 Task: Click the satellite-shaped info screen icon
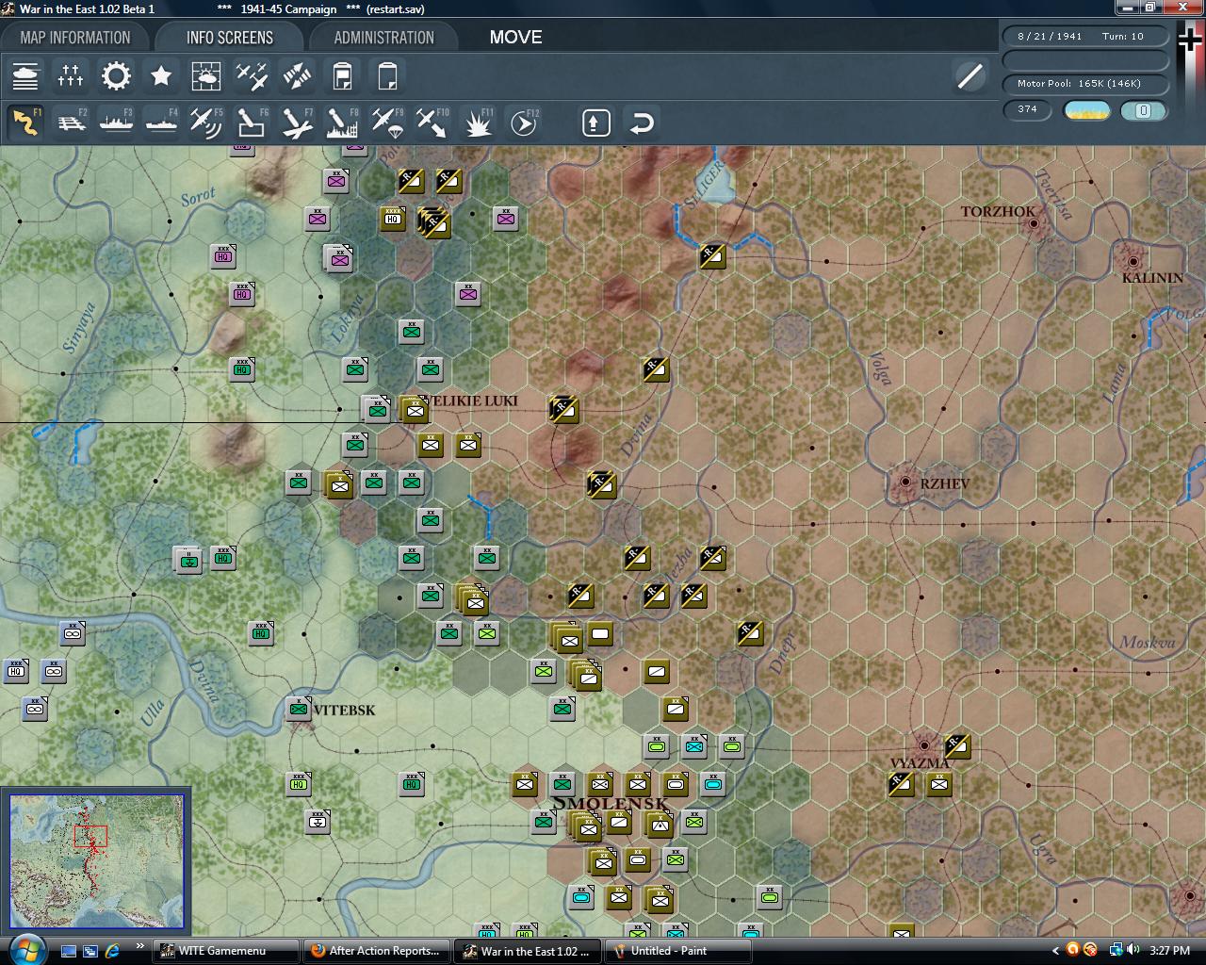click(297, 76)
